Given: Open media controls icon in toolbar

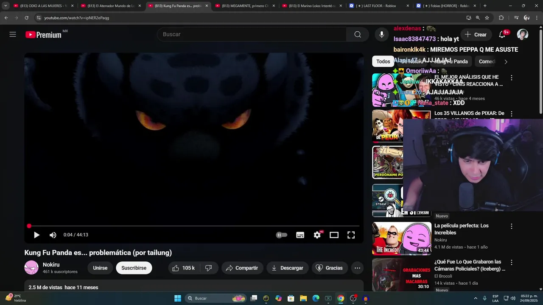Looking at the screenshot, I should click(x=516, y=18).
